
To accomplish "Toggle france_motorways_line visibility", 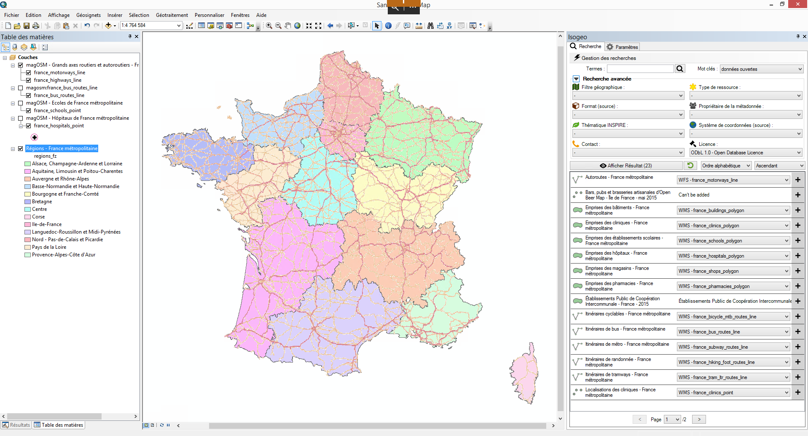I will 29,73.
